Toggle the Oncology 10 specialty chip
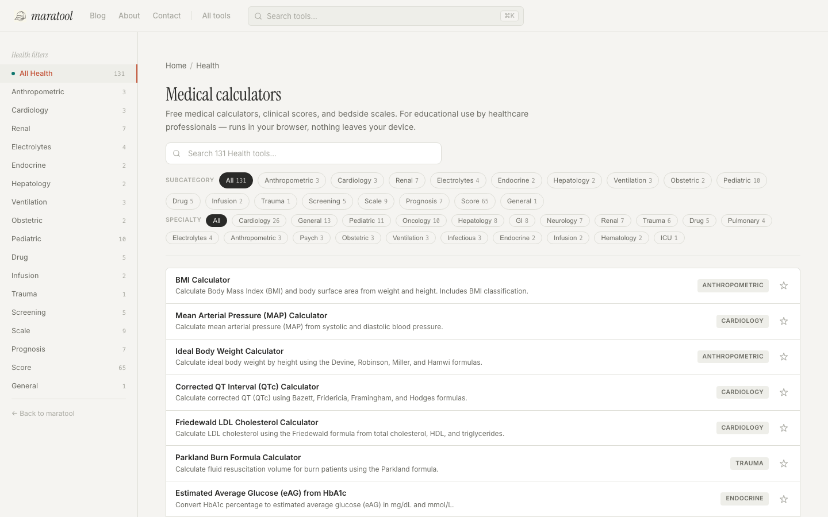Image resolution: width=828 pixels, height=517 pixels. 421,221
